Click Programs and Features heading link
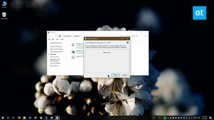The height and width of the screenshot is (120, 214). click(x=80, y=44)
